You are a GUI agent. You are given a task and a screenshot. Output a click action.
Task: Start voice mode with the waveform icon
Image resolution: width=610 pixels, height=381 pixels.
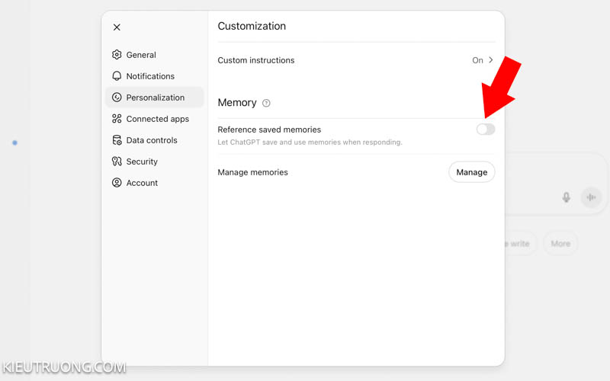[x=590, y=197]
